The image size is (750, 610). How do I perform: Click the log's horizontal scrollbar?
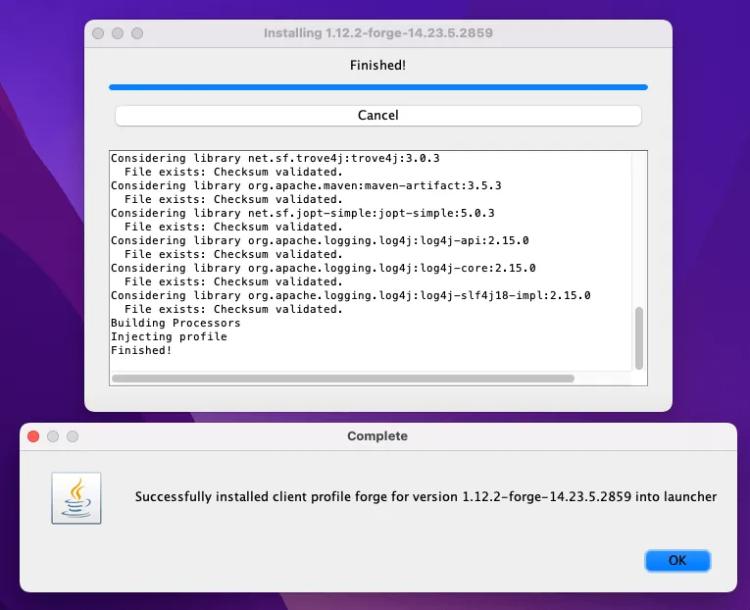(342, 379)
